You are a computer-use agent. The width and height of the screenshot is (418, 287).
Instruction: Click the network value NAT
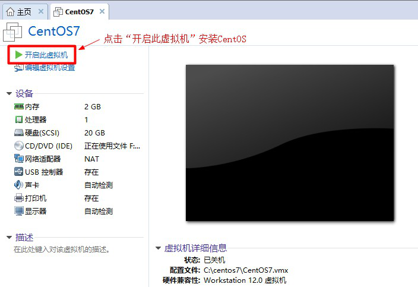[91, 159]
